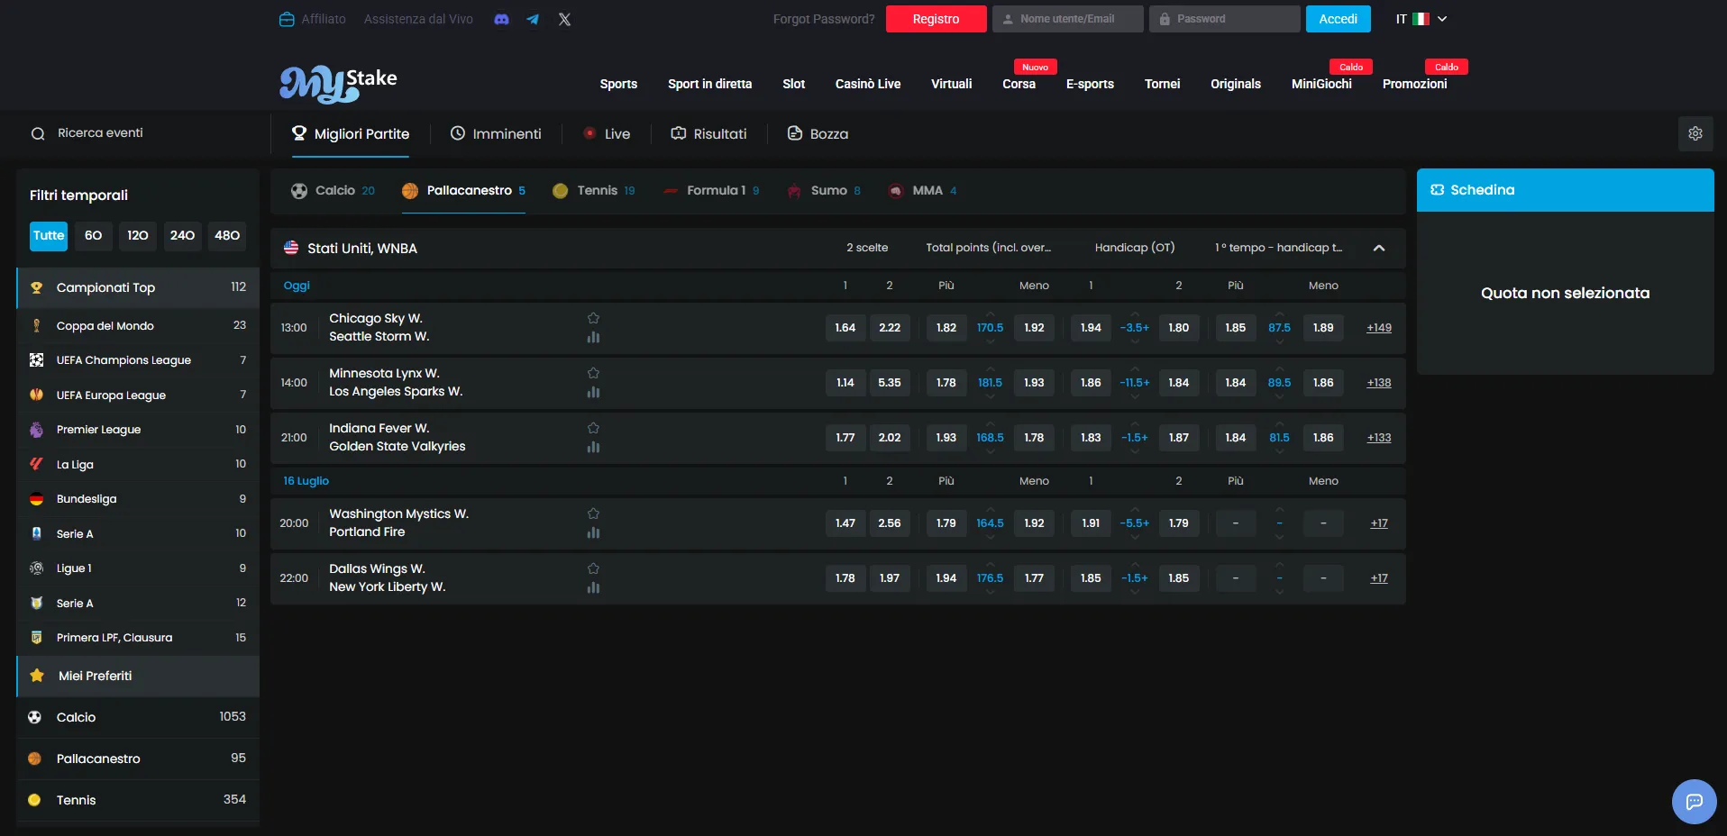Select the 120 minute time filter
The image size is (1727, 836).
coord(138,236)
